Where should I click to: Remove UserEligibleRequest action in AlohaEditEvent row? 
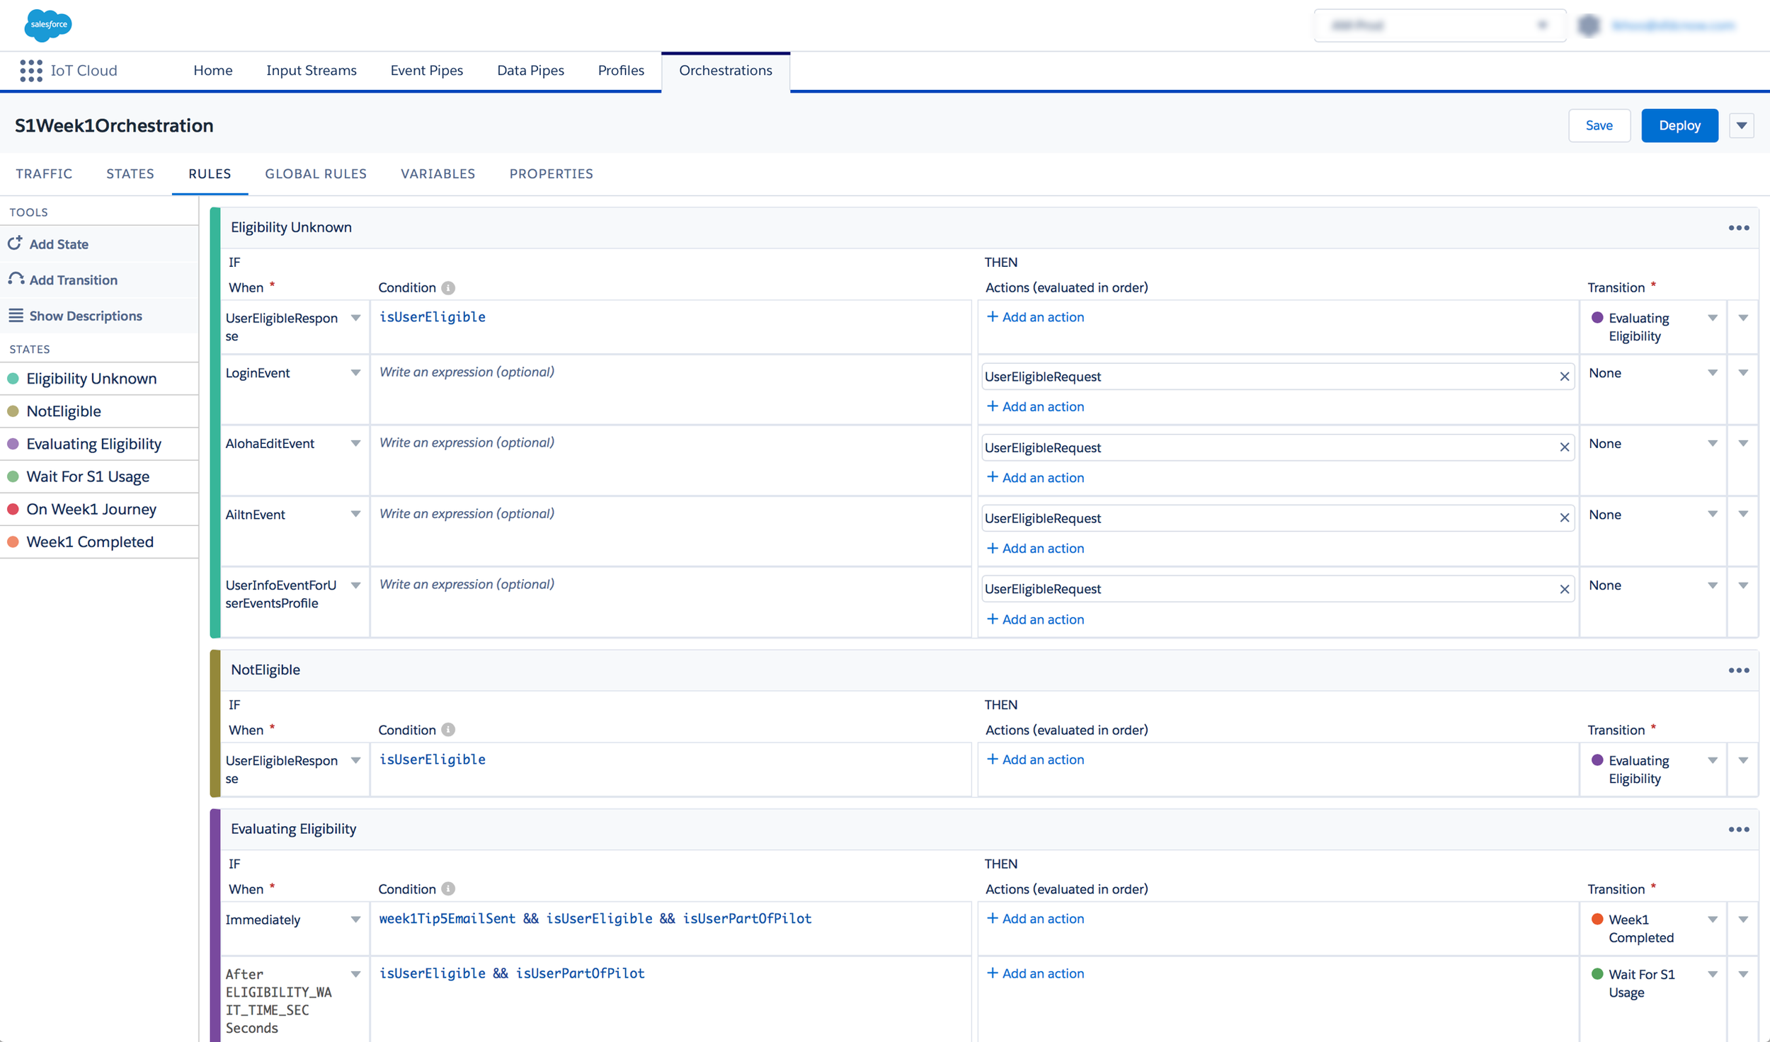point(1564,447)
